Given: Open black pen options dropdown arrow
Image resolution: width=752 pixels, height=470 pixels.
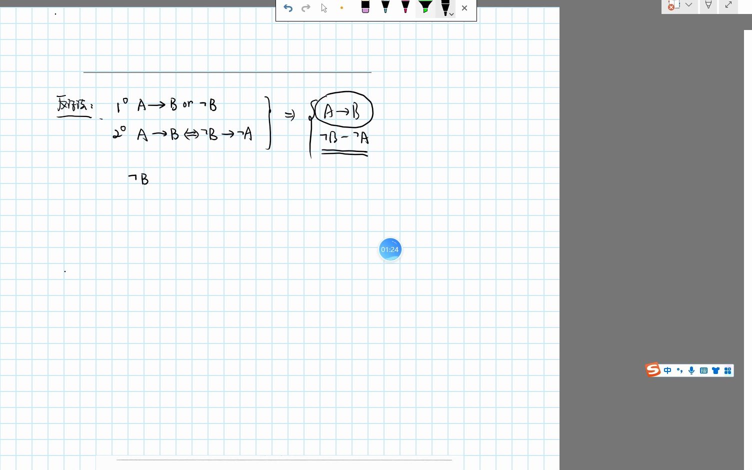Looking at the screenshot, I should tap(451, 14).
